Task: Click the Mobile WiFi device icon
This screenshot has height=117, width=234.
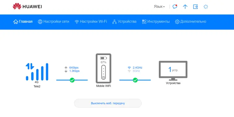Action: [x=103, y=68]
